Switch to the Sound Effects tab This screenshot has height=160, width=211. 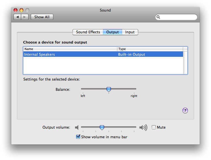point(88,32)
